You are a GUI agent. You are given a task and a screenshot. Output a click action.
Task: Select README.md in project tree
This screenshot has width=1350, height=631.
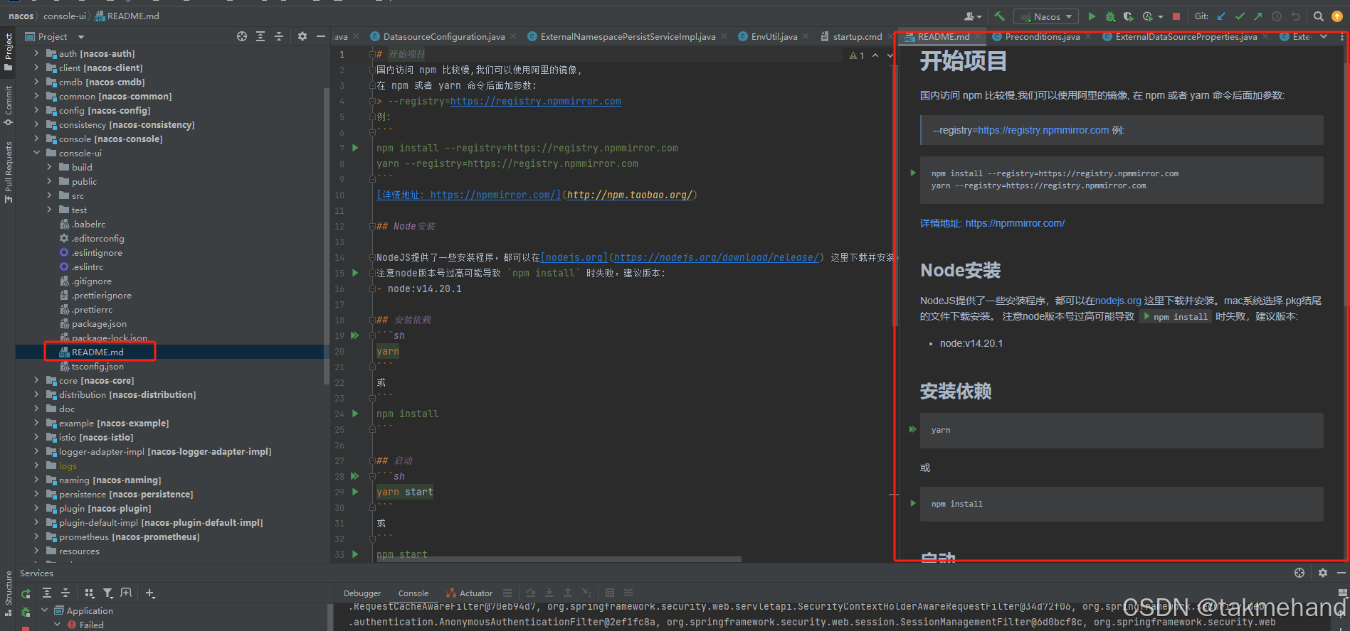[97, 352]
